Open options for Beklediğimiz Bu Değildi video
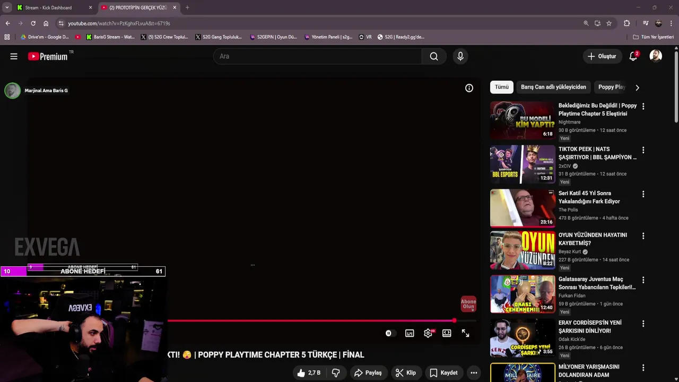Screen dimensions: 679x382 (x=643, y=107)
